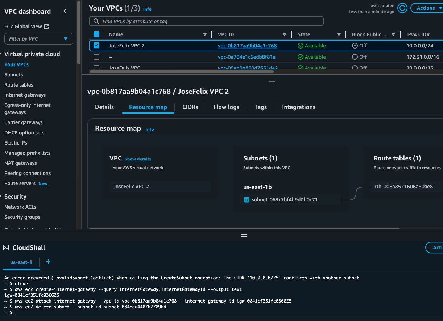Viewport: 443px width, 321px height.
Task: Click the split panel resize handle above details
Action: (272, 80)
